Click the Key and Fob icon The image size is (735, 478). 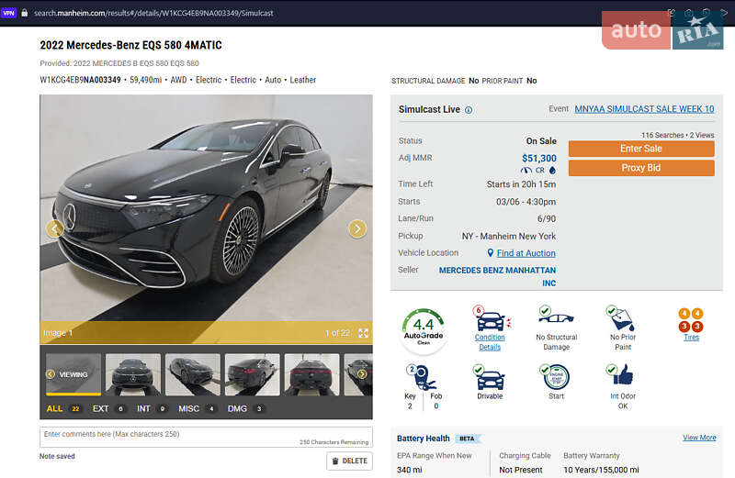(423, 377)
